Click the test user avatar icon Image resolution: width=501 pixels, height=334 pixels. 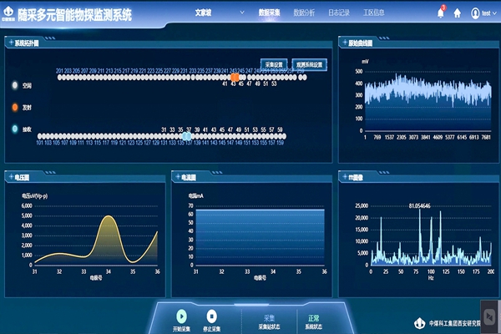point(475,13)
